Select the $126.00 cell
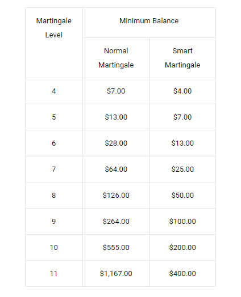241x297 pixels. [116, 196]
